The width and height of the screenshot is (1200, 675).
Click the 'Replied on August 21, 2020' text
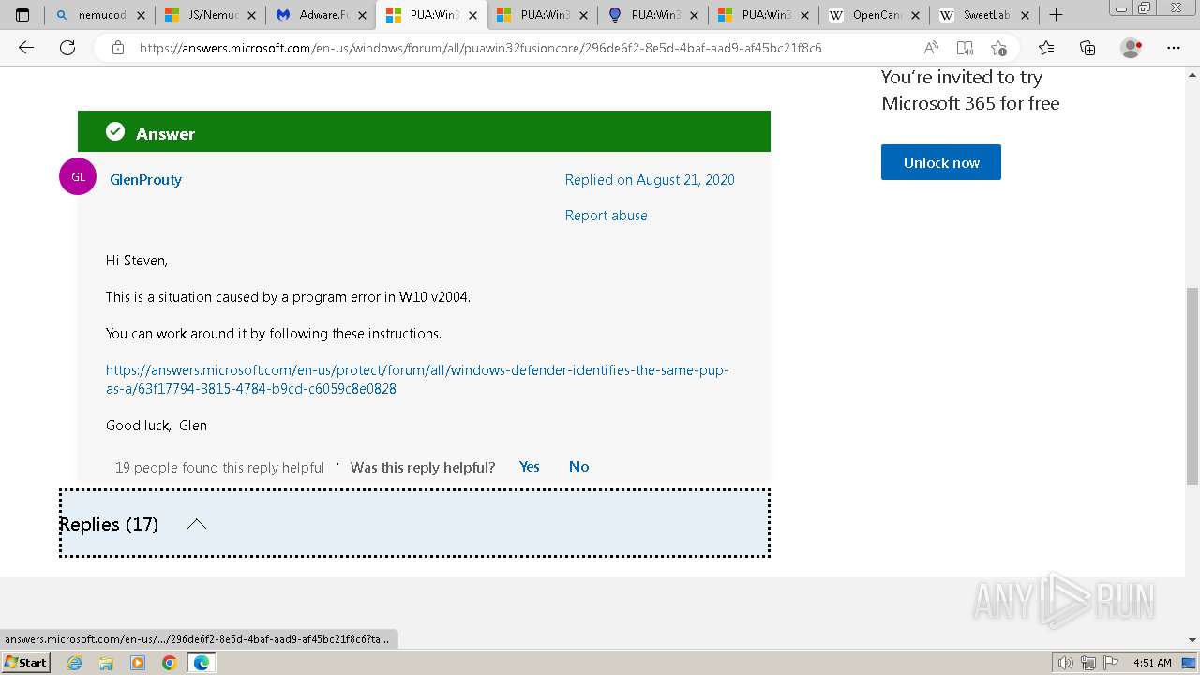(x=650, y=180)
